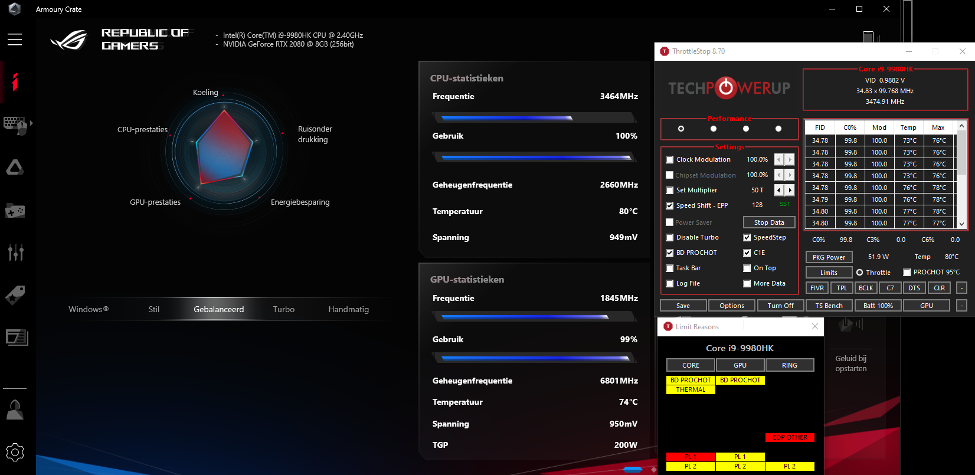
Task: Click the GPU Gebruik usage bar
Action: 535,358
